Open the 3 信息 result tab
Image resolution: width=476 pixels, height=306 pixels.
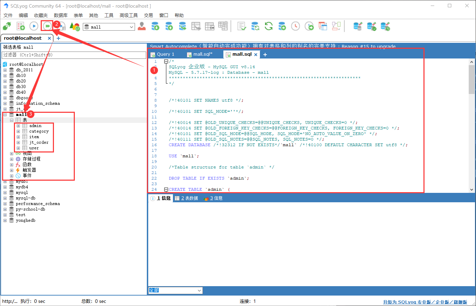(x=213, y=198)
